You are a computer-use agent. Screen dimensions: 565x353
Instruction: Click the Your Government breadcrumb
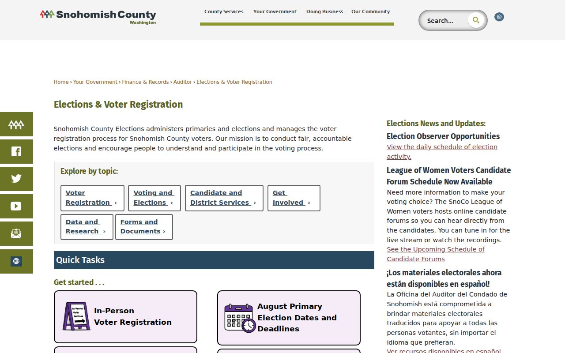pos(95,82)
